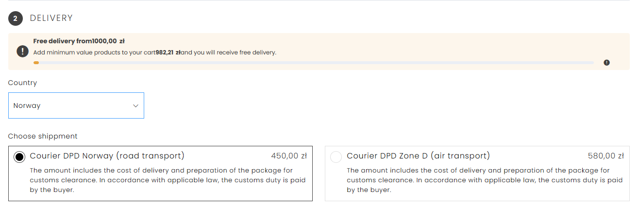Click the Country field label

tap(22, 83)
